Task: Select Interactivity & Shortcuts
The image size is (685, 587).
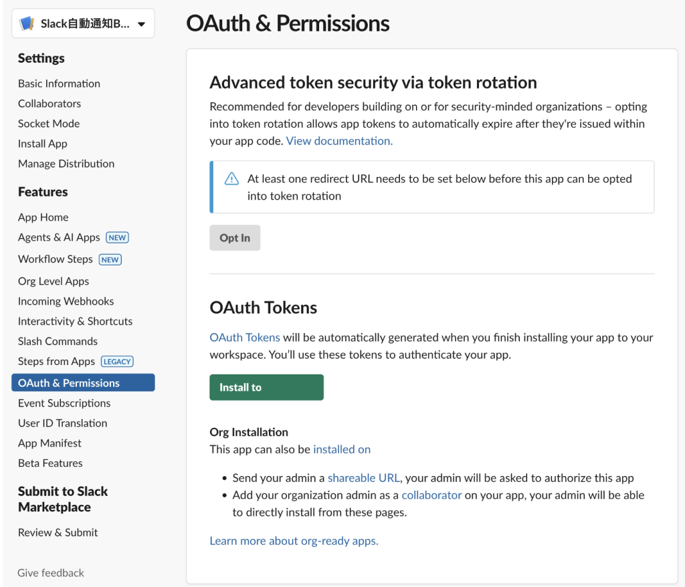Action: click(x=75, y=322)
